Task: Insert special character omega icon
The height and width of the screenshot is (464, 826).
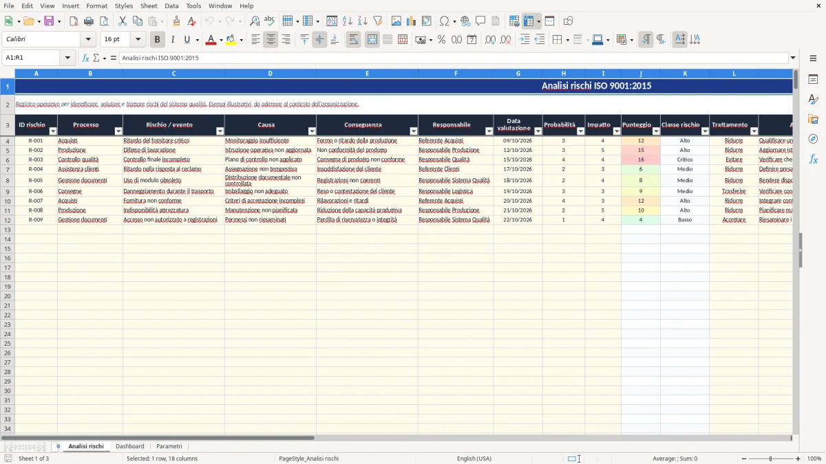Action: point(444,21)
